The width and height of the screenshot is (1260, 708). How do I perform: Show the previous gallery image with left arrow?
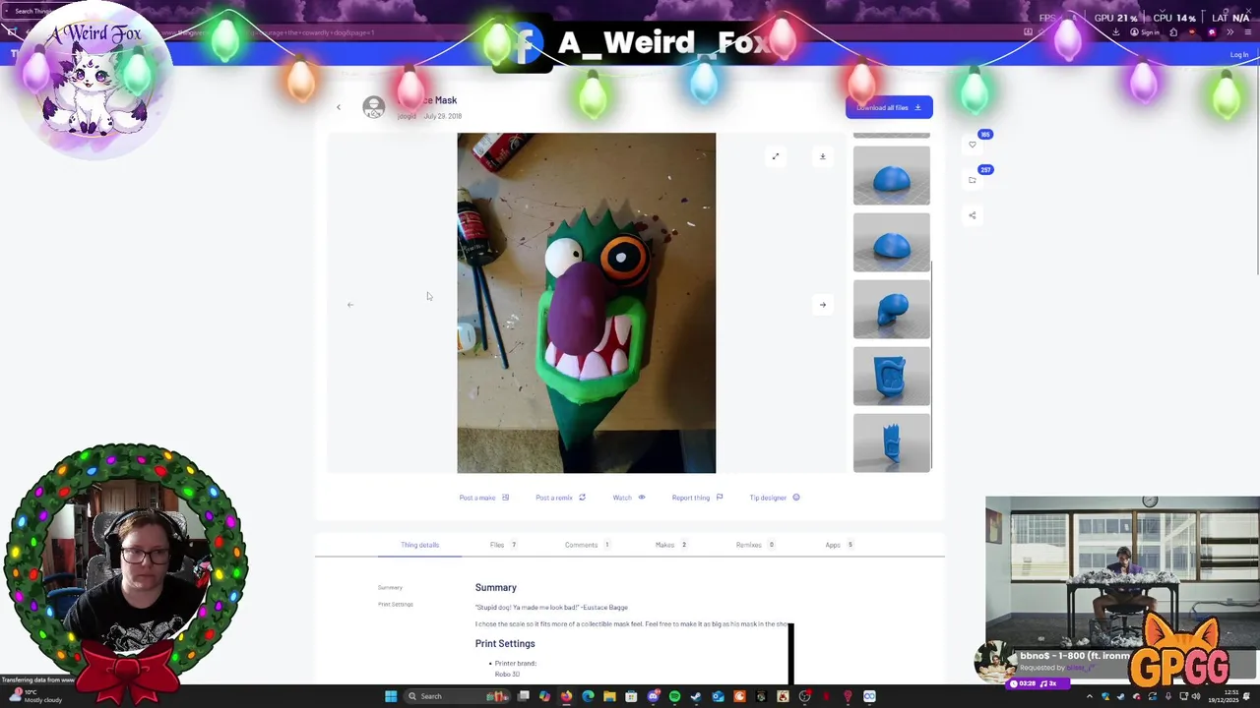(x=350, y=305)
